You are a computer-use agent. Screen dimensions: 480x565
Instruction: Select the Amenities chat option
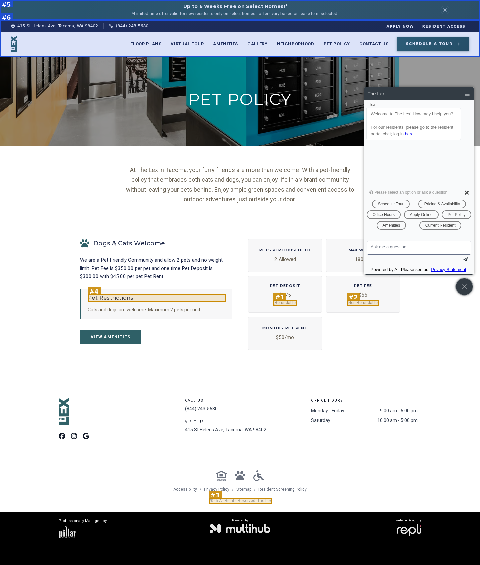tap(391, 225)
